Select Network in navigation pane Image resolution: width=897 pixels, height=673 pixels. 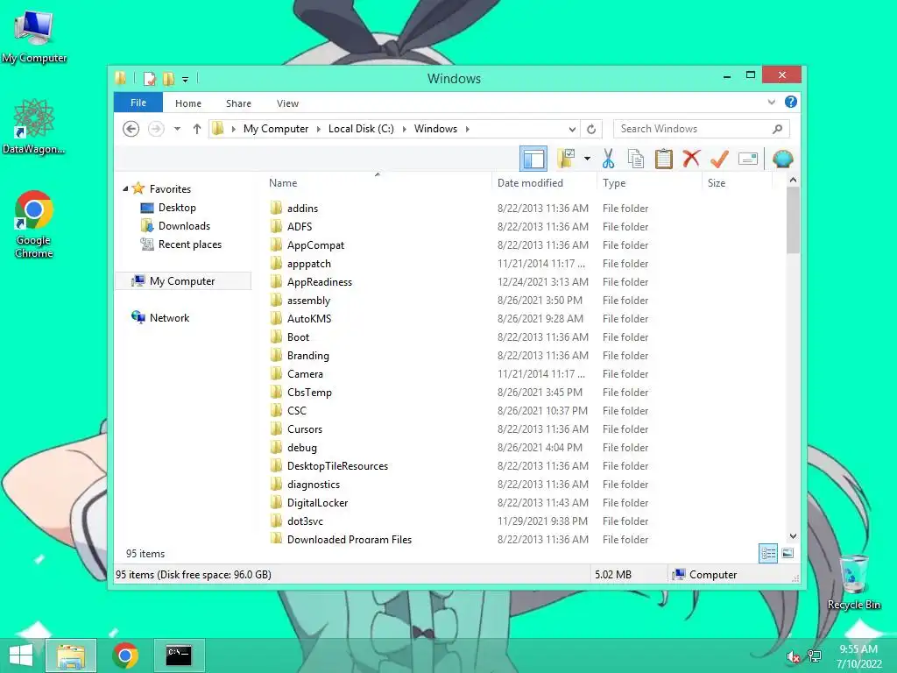169,317
